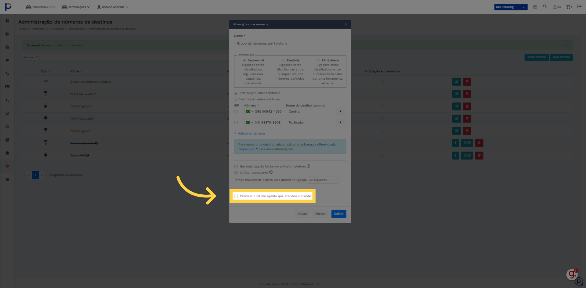Toggle the Utilizar transbordo checkbox
The height and width of the screenshot is (288, 586).
(236, 173)
